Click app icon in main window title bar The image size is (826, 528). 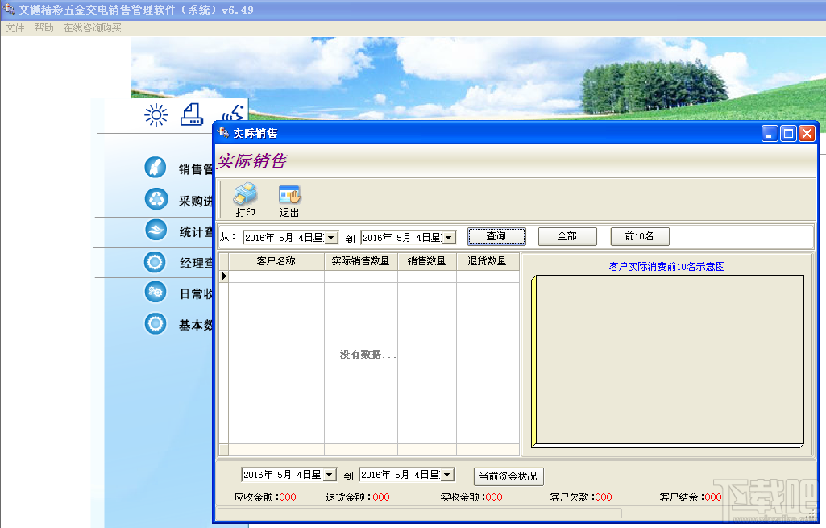[8, 9]
